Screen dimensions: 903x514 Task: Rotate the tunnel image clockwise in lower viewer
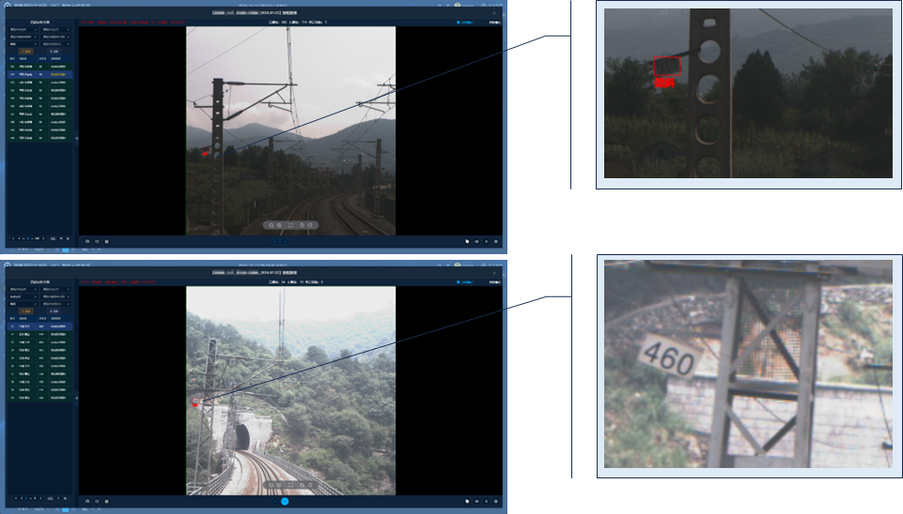(310, 485)
